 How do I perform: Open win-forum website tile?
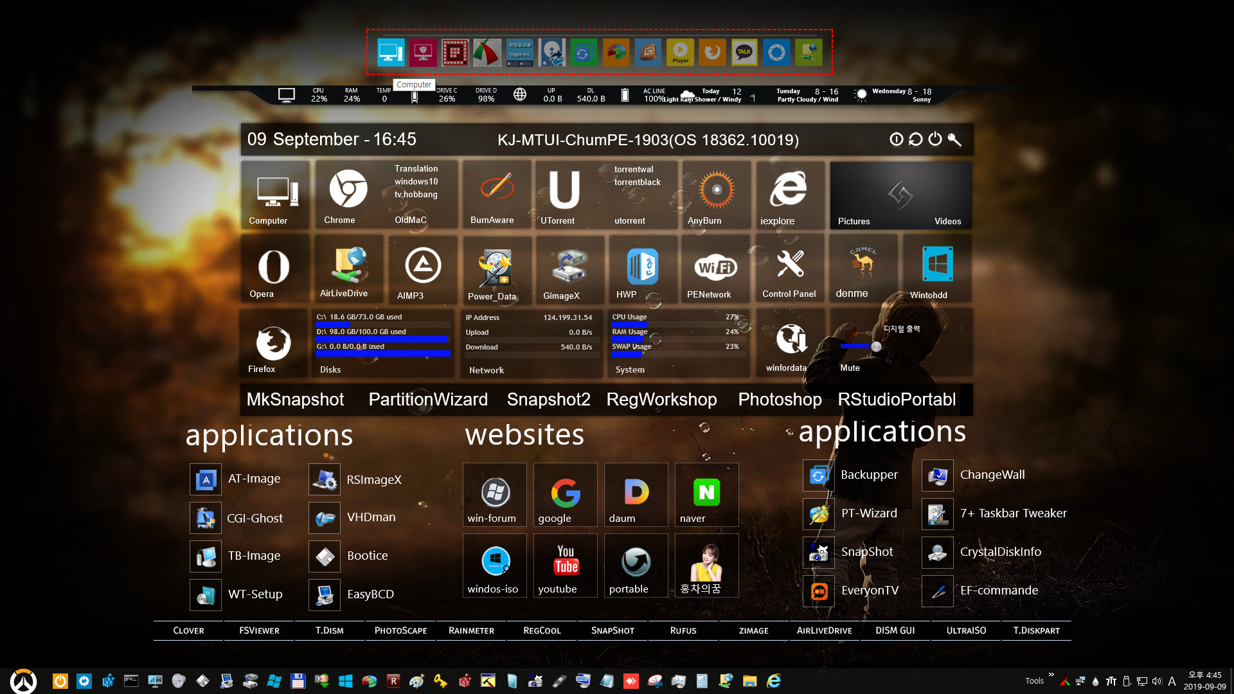pyautogui.click(x=494, y=494)
